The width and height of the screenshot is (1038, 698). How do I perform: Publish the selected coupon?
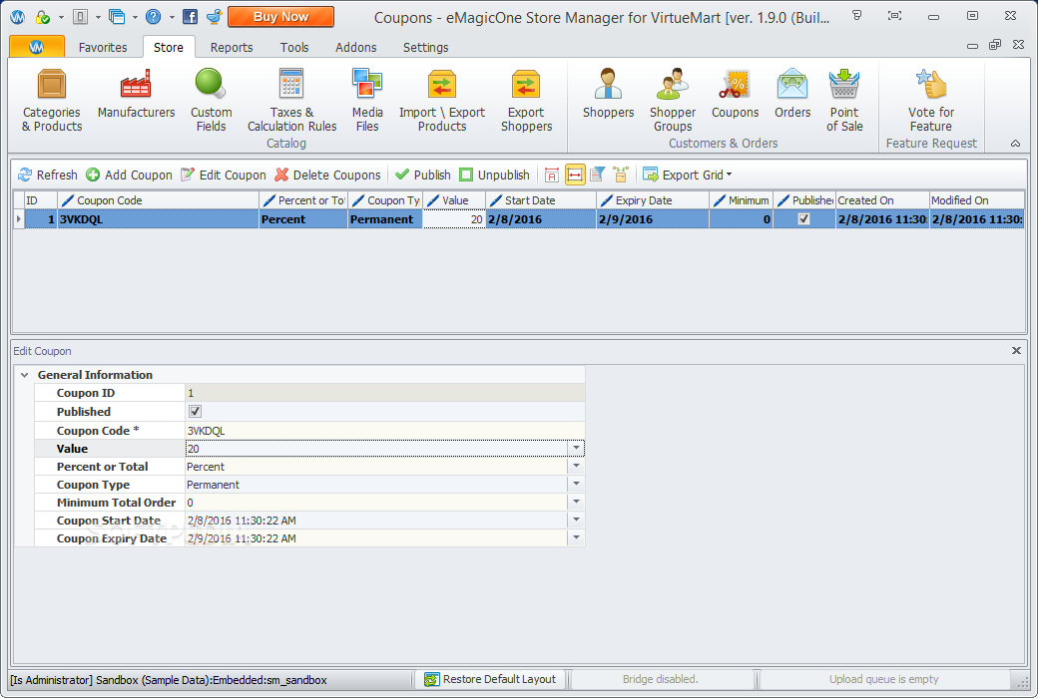[x=422, y=174]
